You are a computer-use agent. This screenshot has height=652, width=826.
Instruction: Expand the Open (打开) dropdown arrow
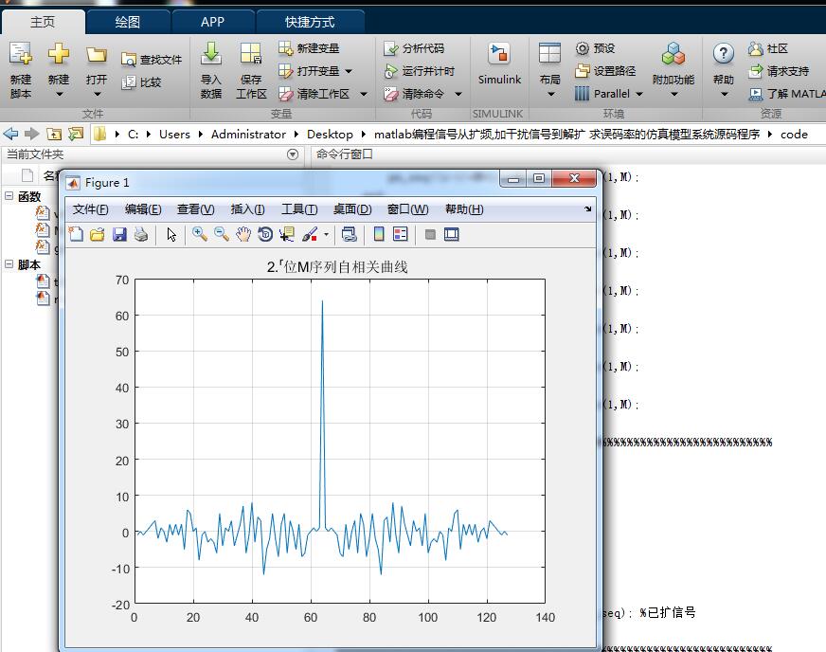click(x=97, y=95)
